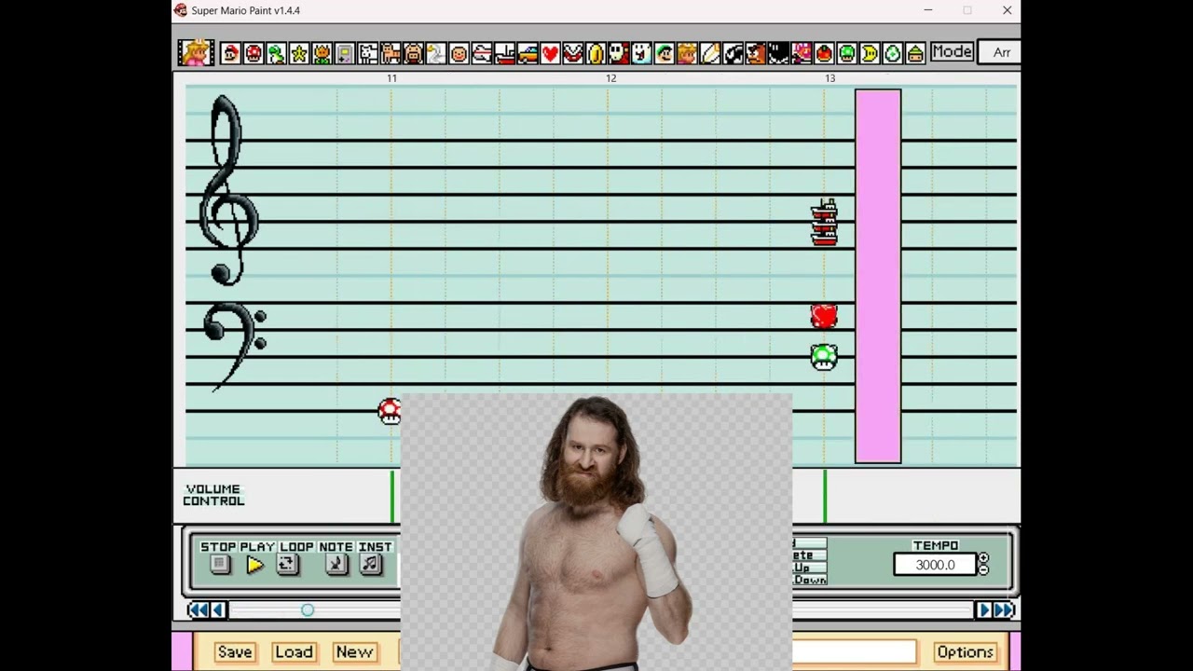Select the Airplane instrument
The image size is (1193, 671).
pos(481,53)
